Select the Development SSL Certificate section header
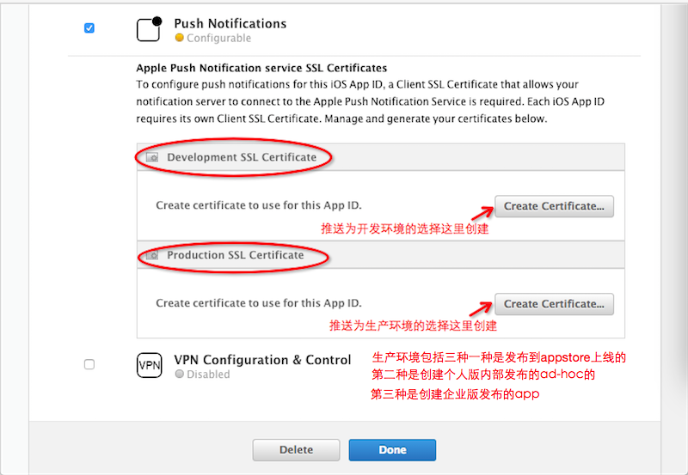 pyautogui.click(x=242, y=158)
